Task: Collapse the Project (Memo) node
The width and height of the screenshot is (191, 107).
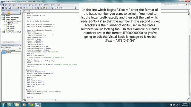Action: point(2,19)
